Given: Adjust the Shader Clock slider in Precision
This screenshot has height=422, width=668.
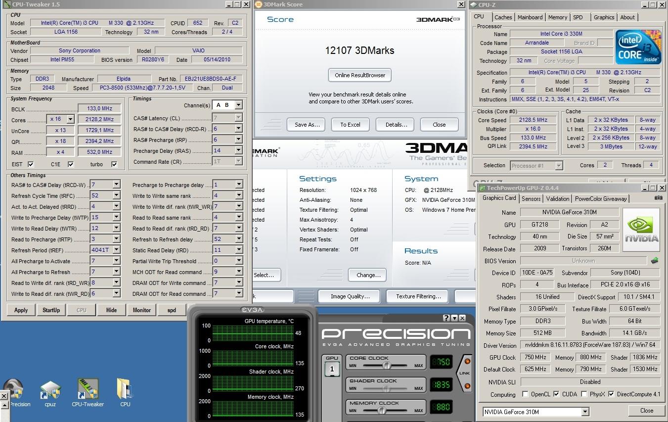Looking at the screenshot, I should click(x=386, y=388).
